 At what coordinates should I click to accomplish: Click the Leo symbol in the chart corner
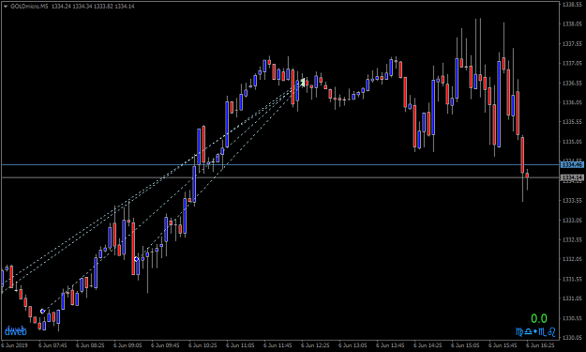coord(551,331)
